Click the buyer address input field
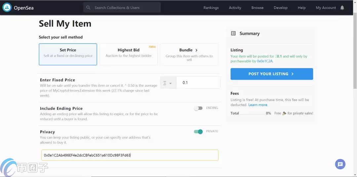357x177 pixels. tap(130, 155)
